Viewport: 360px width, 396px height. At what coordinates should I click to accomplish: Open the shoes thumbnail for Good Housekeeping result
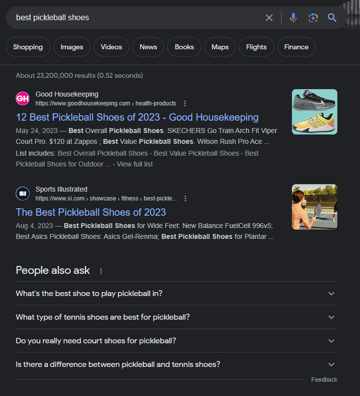pyautogui.click(x=315, y=112)
